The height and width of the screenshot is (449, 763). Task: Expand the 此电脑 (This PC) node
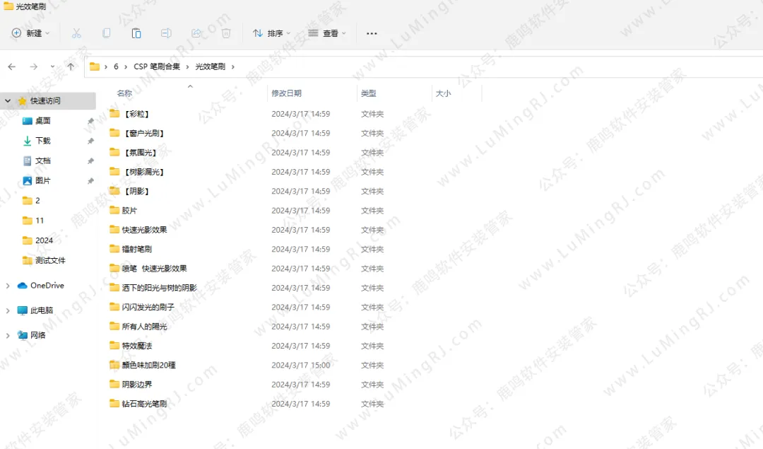(8, 310)
